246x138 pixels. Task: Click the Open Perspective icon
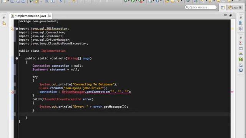click(x=223, y=8)
